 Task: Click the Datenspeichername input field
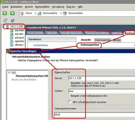pos(94,114)
